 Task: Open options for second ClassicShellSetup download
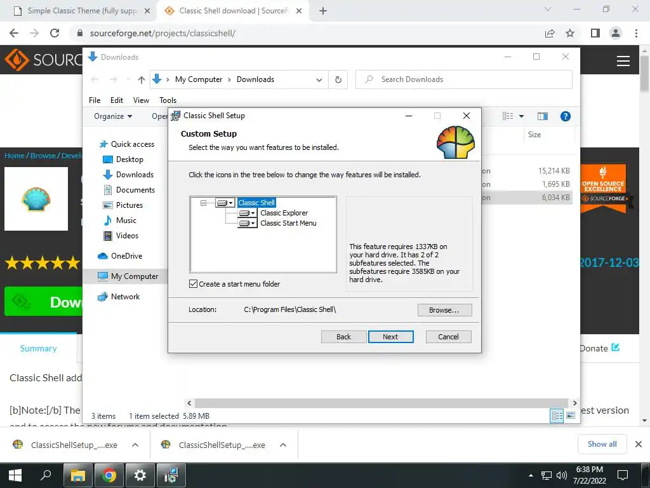(x=283, y=445)
